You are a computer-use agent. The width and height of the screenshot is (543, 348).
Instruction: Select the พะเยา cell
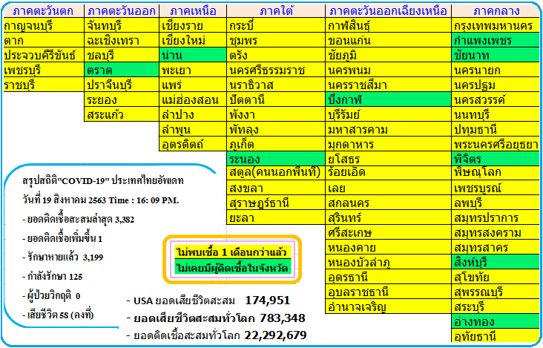tap(193, 70)
